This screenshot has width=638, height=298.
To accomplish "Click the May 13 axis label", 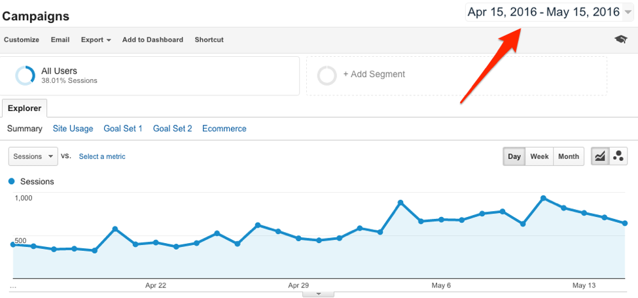I will (584, 286).
